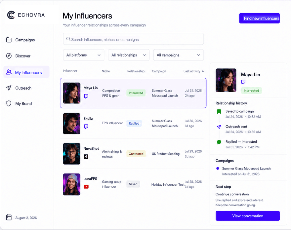
Task: Click the Twitch icon in Maya Lin's detail panel
Action: [x=243, y=82]
